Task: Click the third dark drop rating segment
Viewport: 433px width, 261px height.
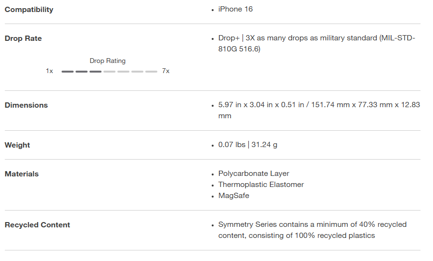Action: (x=95, y=72)
